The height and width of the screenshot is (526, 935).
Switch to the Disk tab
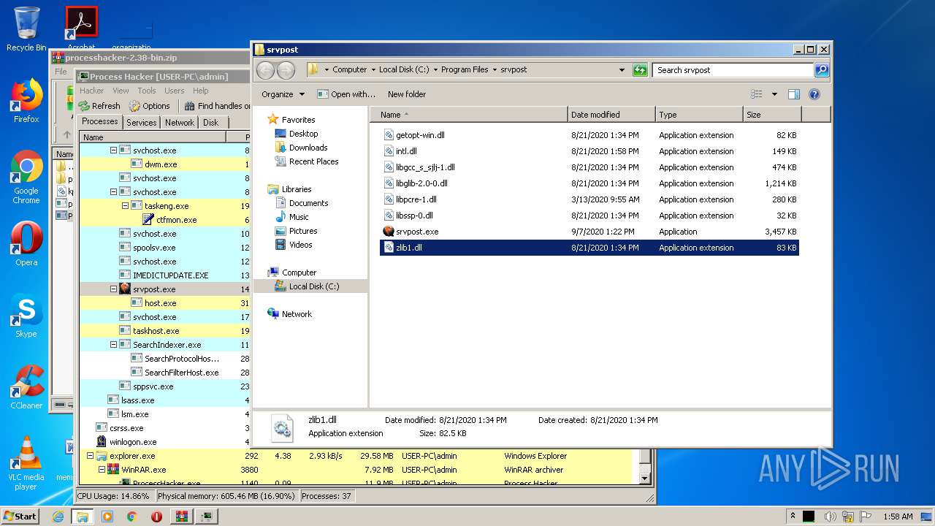coord(210,123)
